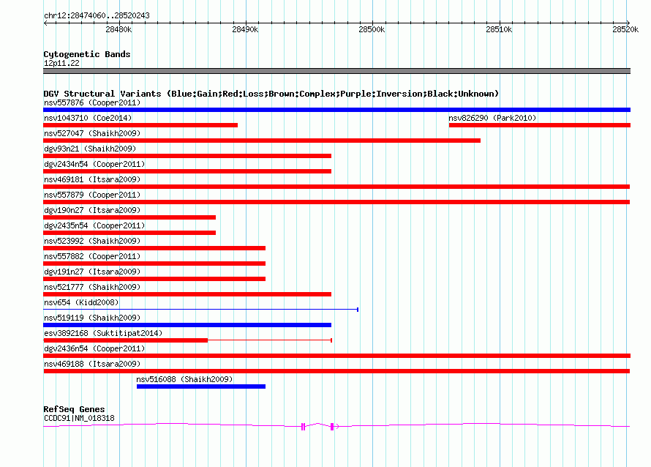Click the 28500k ruler position
The image size is (651, 467).
(372, 29)
